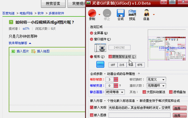The width and height of the screenshot is (188, 118).
Task: Select the 全屏幕 radio option
Action: [x=91, y=33]
